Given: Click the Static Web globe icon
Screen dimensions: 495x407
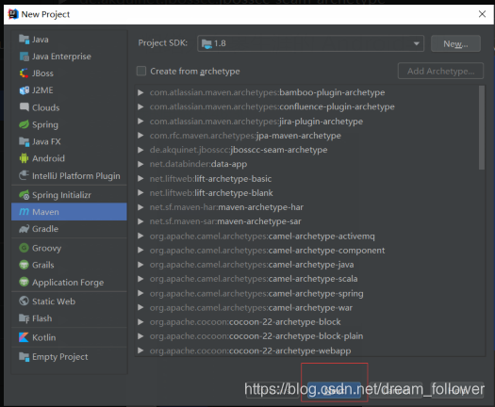Looking at the screenshot, I should (24, 301).
